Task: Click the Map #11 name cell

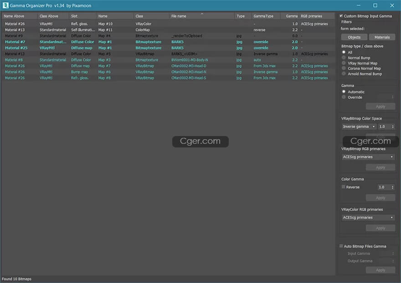Action: pos(105,30)
